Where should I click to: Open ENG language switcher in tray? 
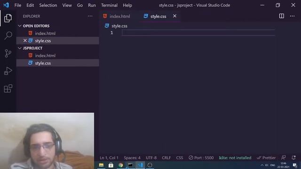coord(273,165)
